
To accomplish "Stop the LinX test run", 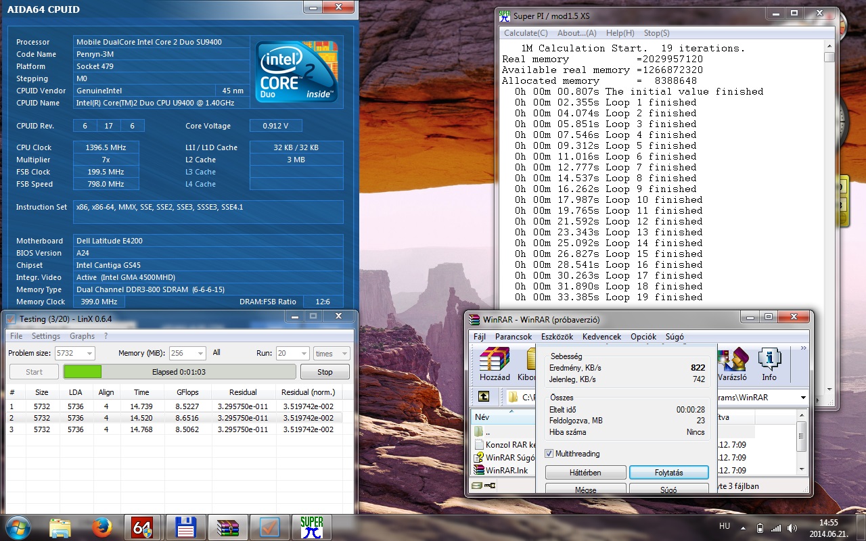I will [325, 372].
